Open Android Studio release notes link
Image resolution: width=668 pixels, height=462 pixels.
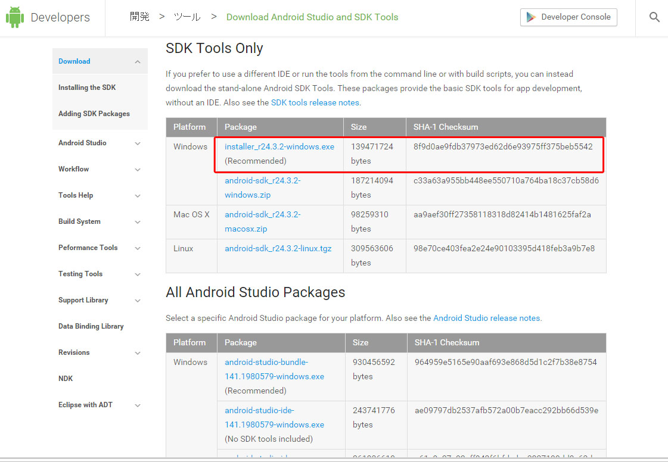pos(486,318)
